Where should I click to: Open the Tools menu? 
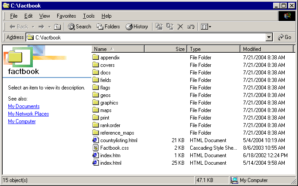point(89,16)
